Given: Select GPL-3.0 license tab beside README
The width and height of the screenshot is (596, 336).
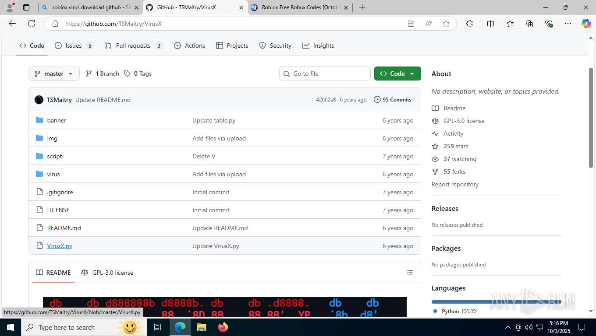Looking at the screenshot, I should coord(107,273).
